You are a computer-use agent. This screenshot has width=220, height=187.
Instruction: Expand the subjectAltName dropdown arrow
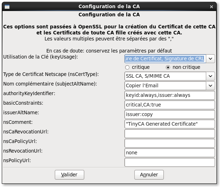click(x=211, y=86)
